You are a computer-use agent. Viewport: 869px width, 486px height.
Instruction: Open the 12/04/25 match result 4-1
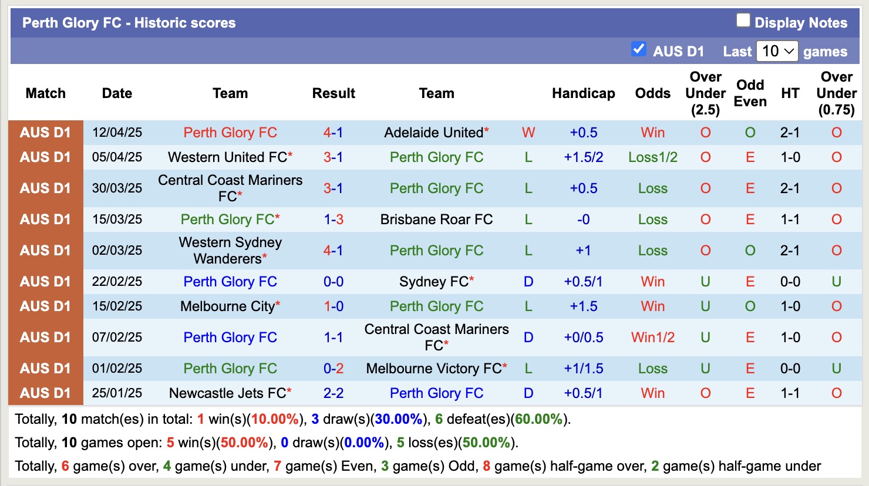point(334,133)
